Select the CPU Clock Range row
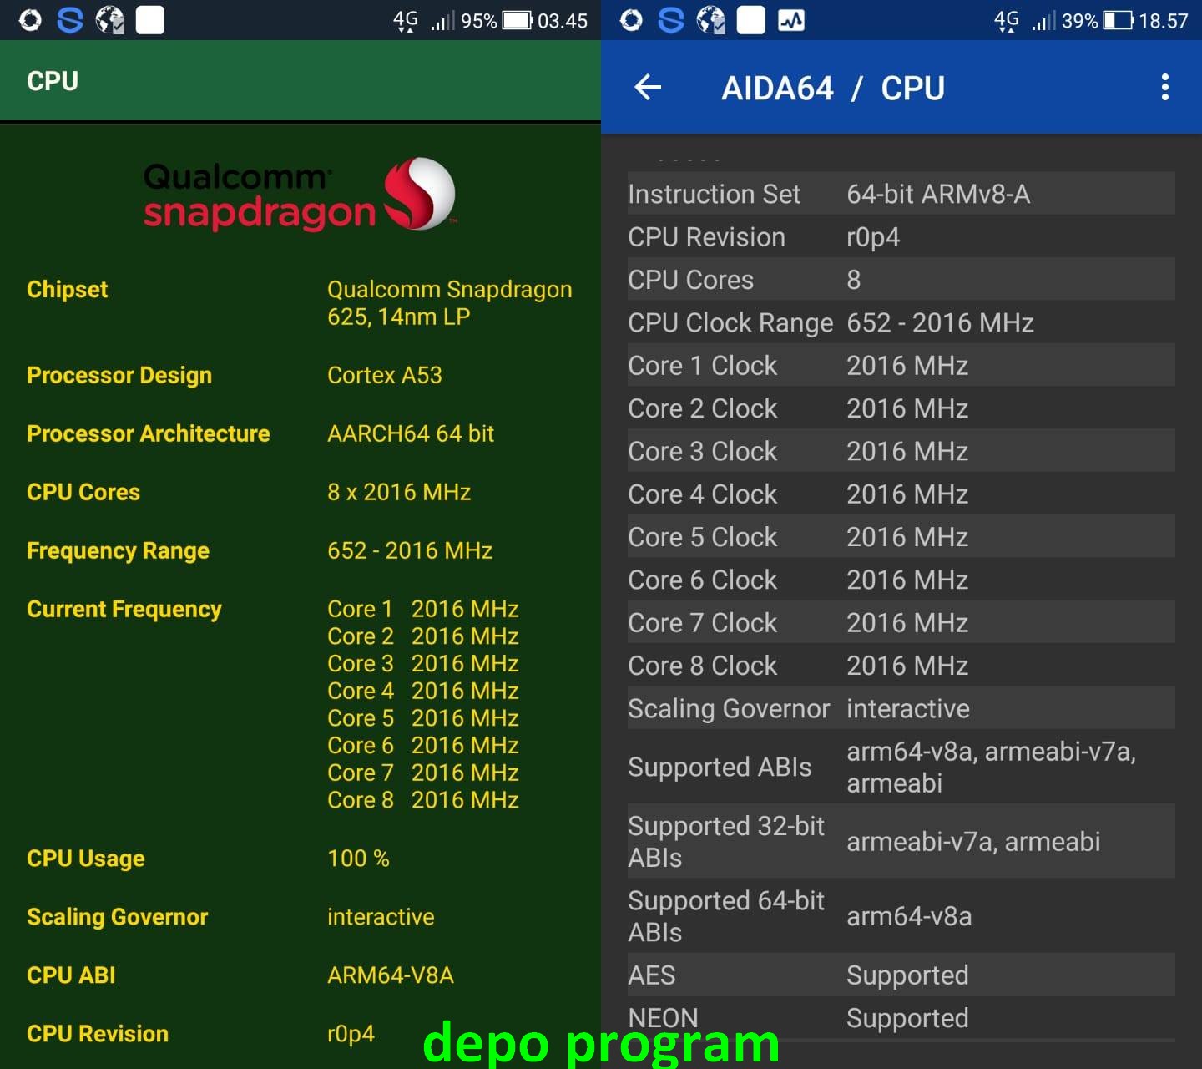The height and width of the screenshot is (1069, 1202). coord(901,322)
